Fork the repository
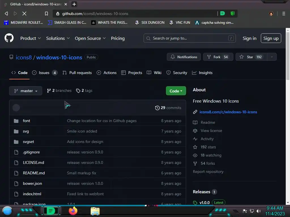The image size is (290, 217). (218, 57)
